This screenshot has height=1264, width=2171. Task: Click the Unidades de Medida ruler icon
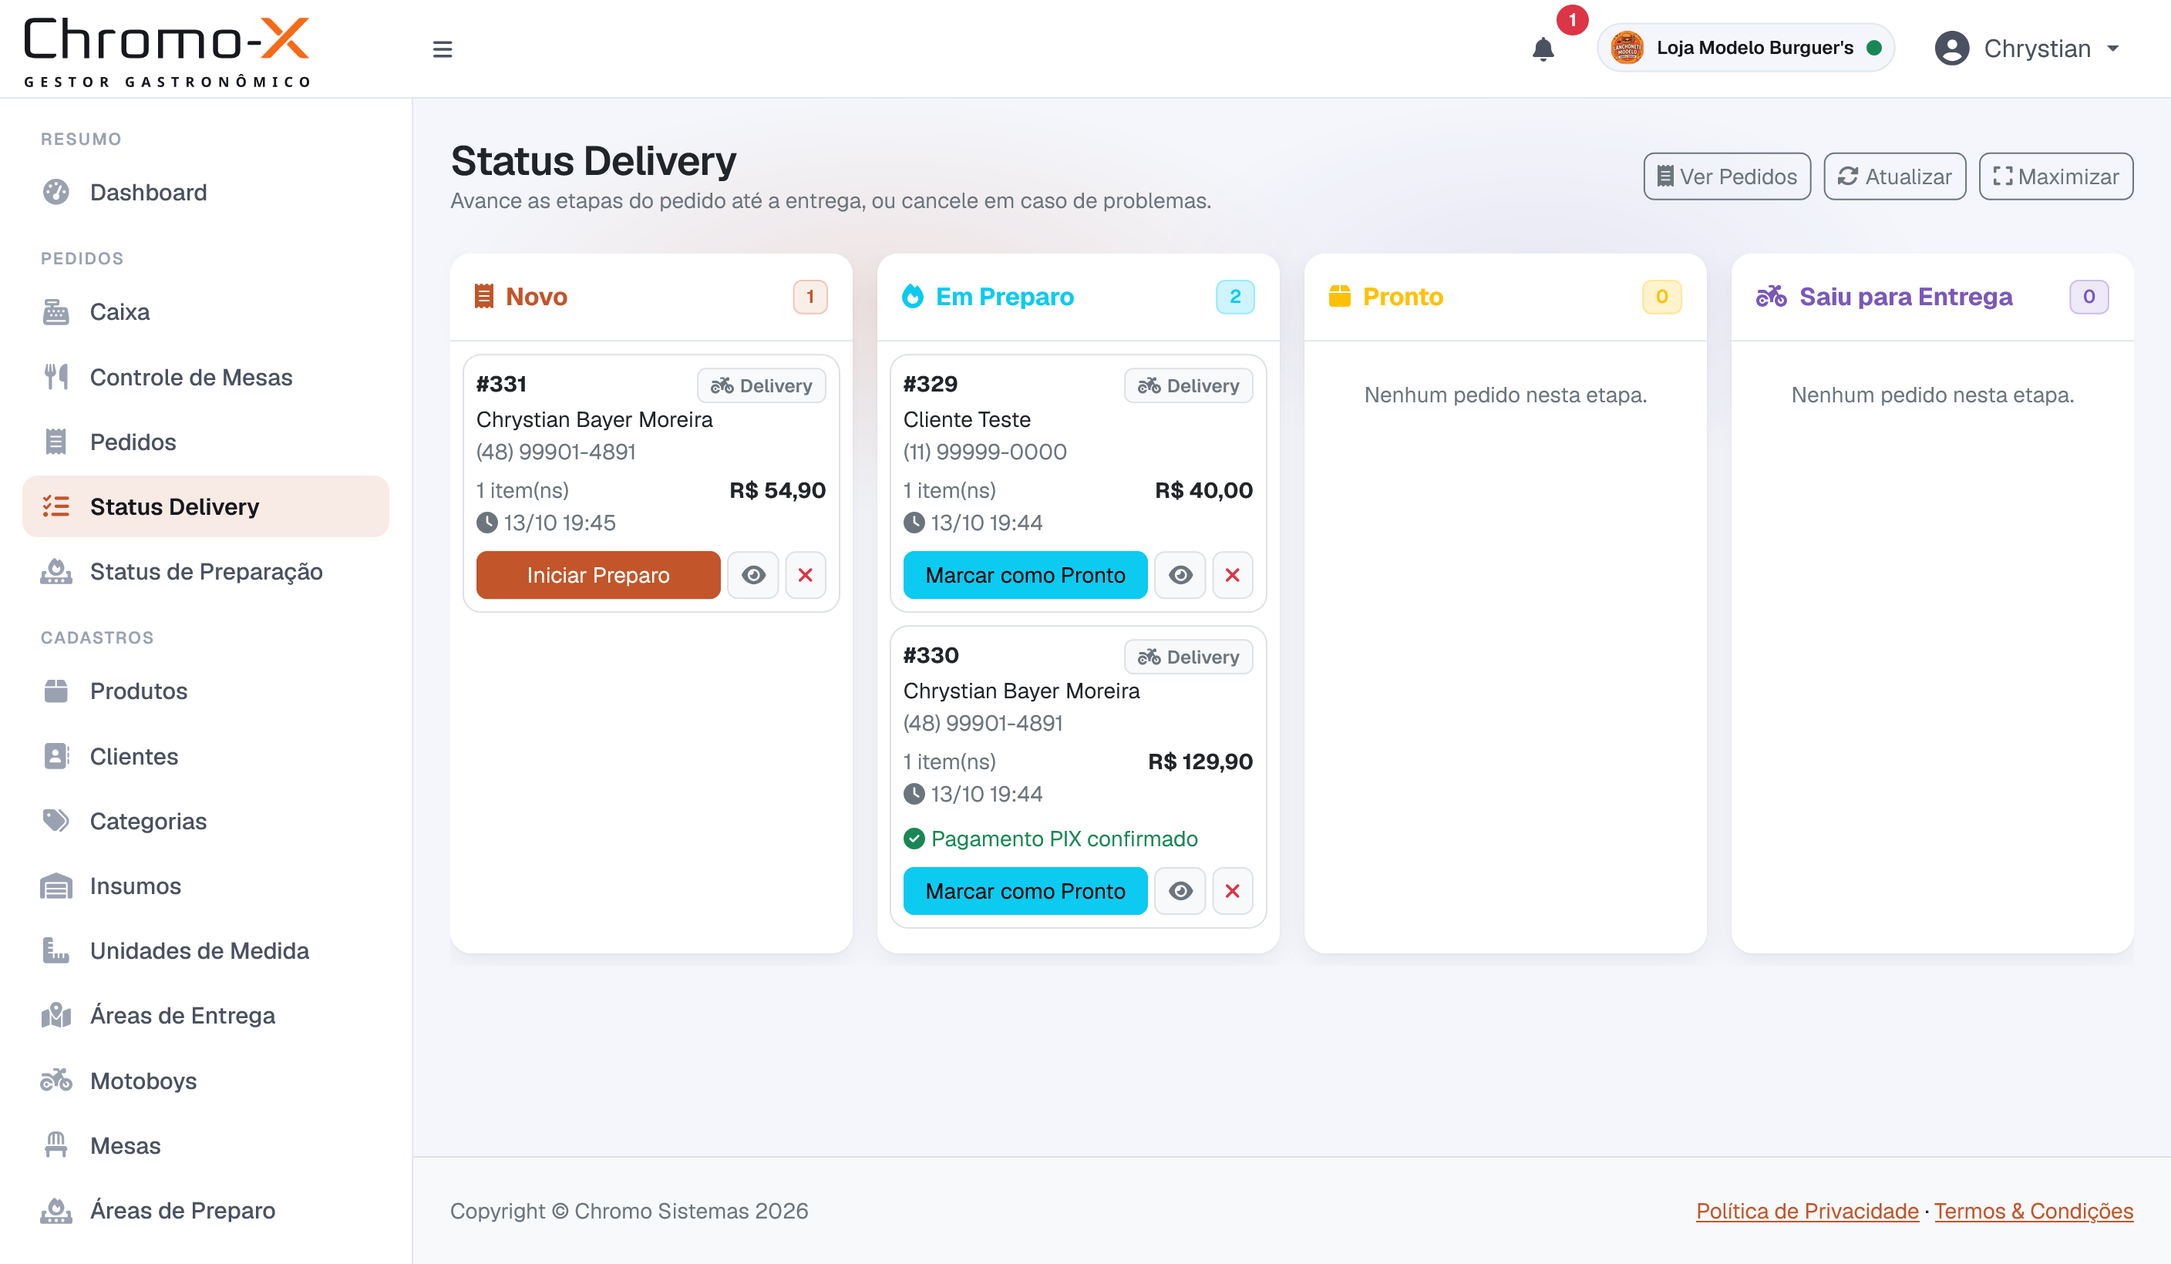[56, 950]
